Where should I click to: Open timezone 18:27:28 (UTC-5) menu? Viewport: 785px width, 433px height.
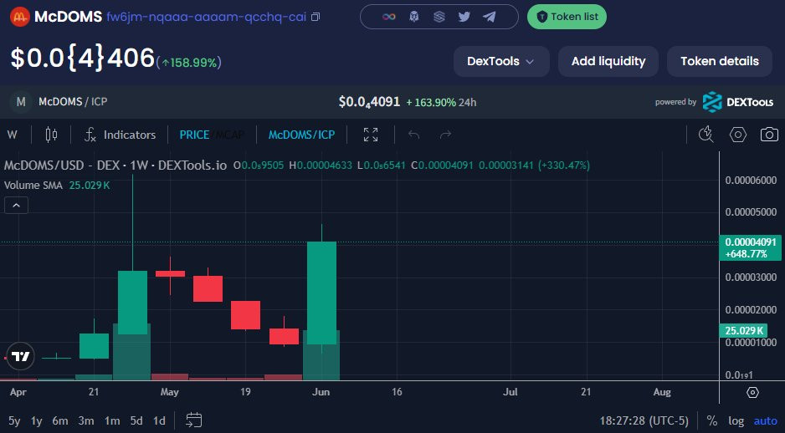coord(644,421)
